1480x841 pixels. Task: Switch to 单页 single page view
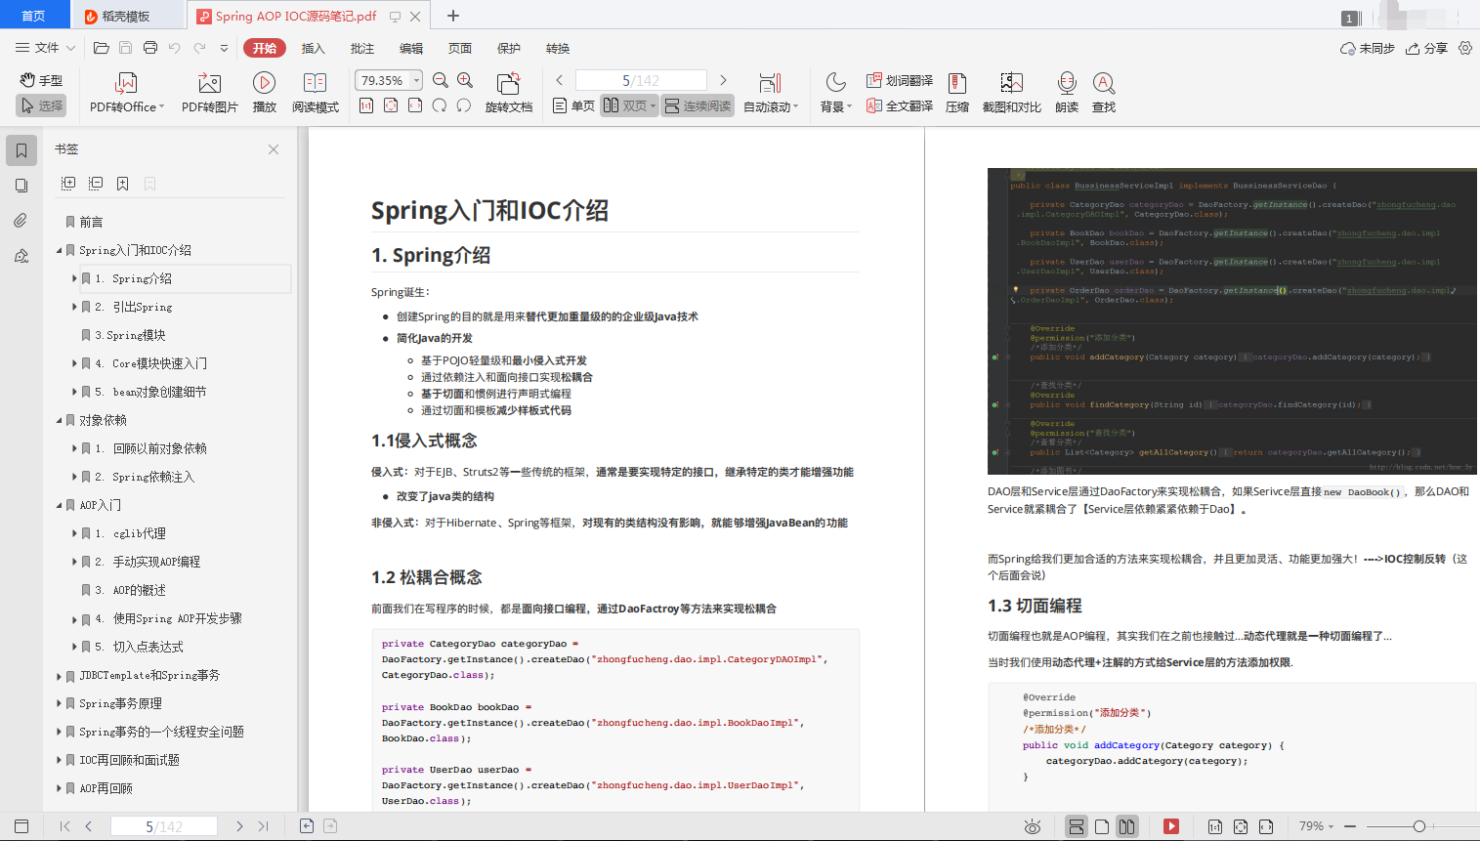click(x=573, y=105)
